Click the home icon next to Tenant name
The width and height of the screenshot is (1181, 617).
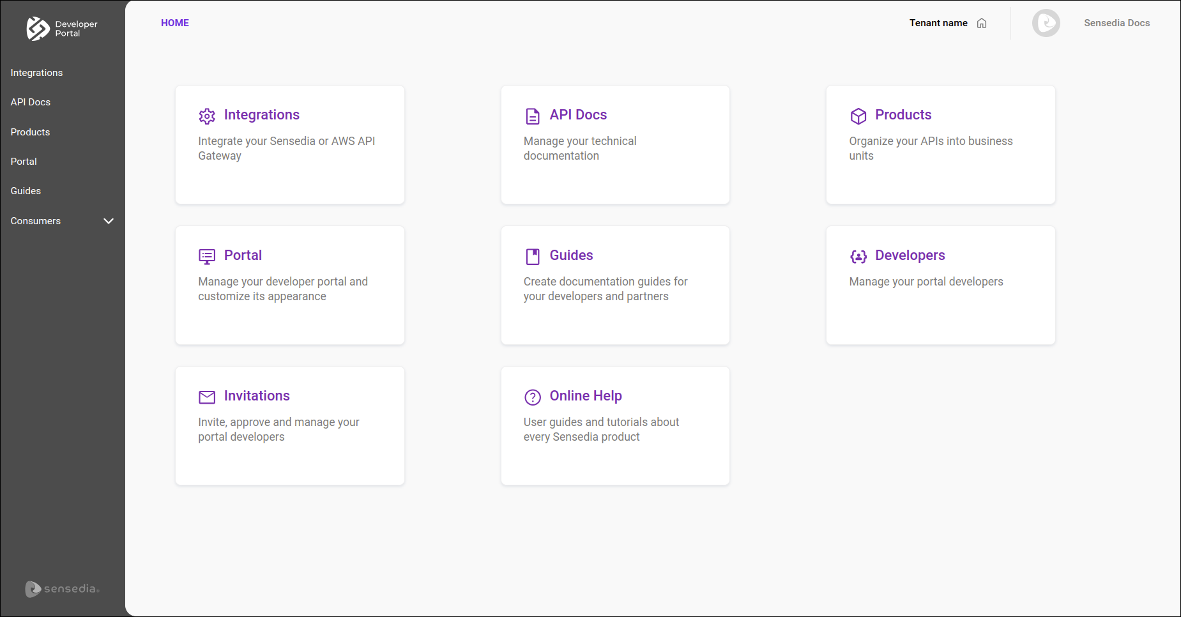coord(981,23)
